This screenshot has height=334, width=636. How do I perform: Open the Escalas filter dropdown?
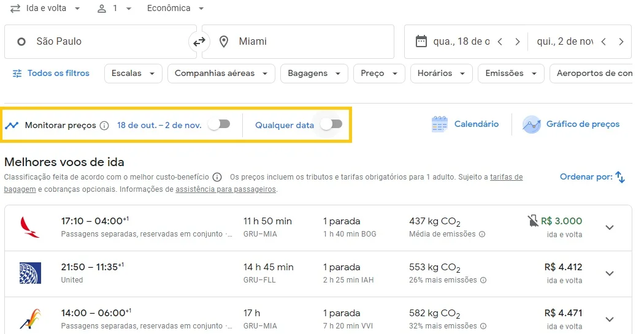[x=133, y=74]
